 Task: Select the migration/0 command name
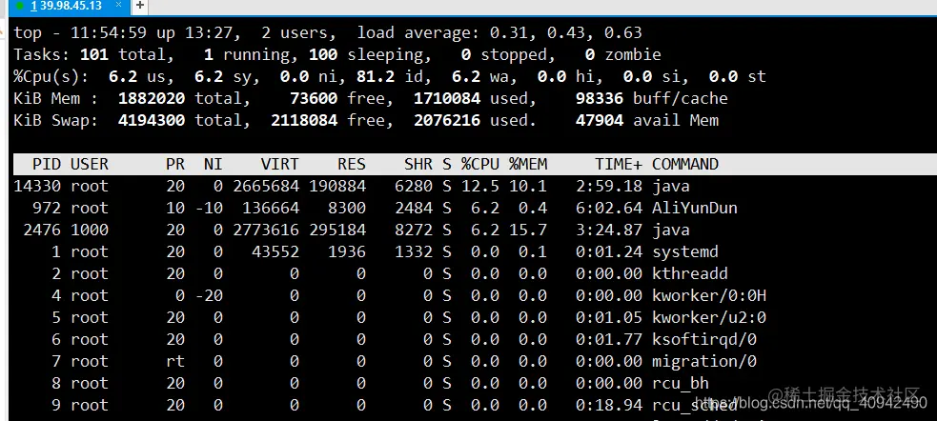[x=704, y=361]
